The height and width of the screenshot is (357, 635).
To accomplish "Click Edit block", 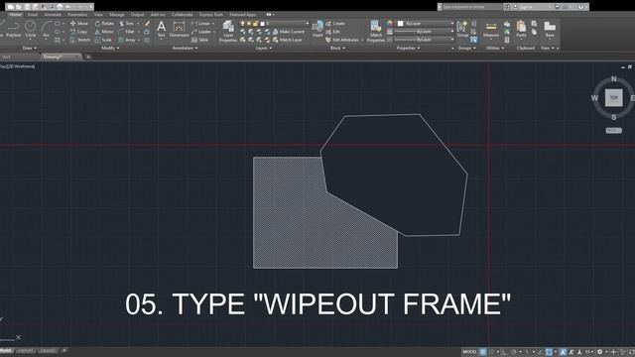I will pyautogui.click(x=333, y=32).
